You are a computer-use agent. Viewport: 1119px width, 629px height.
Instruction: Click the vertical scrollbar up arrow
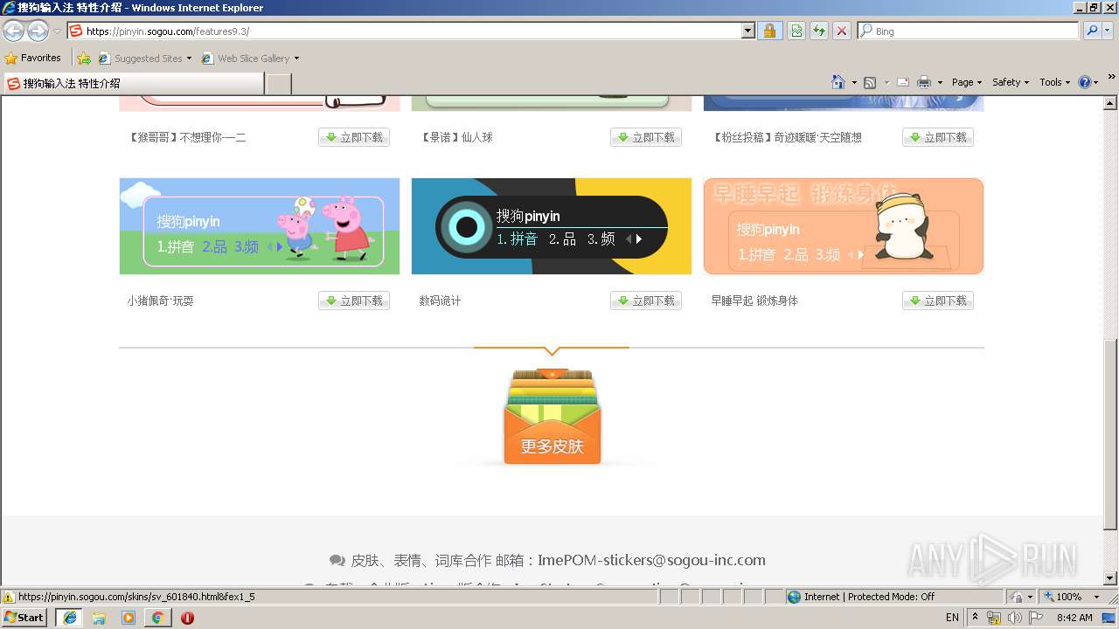click(1110, 102)
